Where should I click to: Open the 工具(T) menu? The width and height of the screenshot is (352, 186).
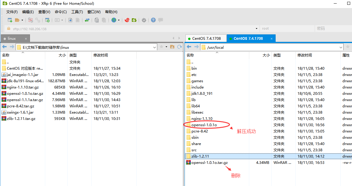[77, 12]
